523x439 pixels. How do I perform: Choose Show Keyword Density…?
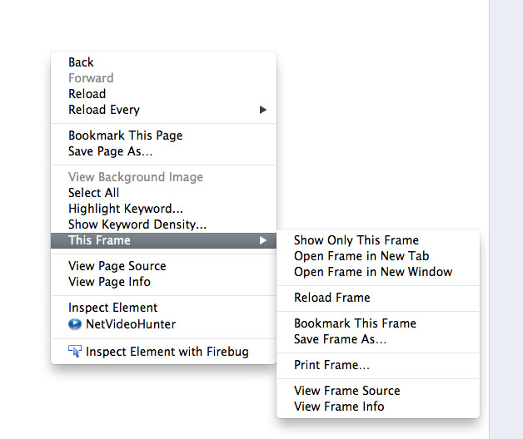[137, 224]
